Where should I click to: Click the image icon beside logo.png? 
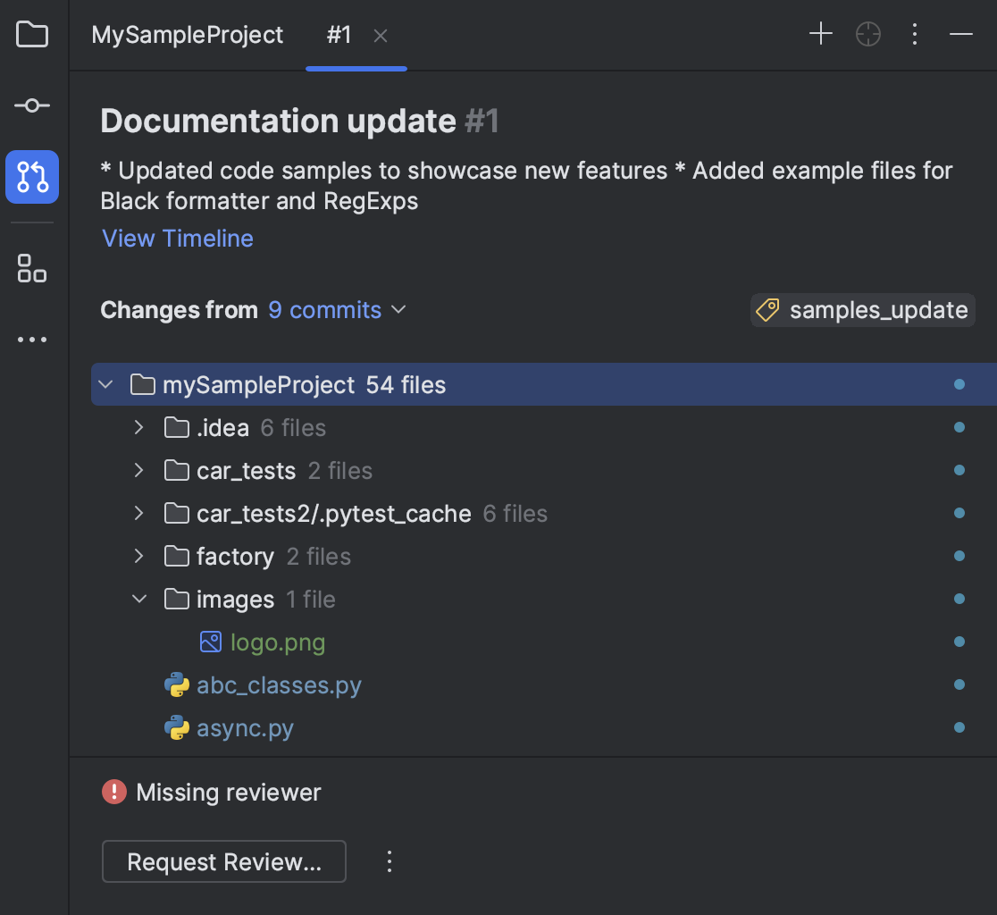coord(210,642)
